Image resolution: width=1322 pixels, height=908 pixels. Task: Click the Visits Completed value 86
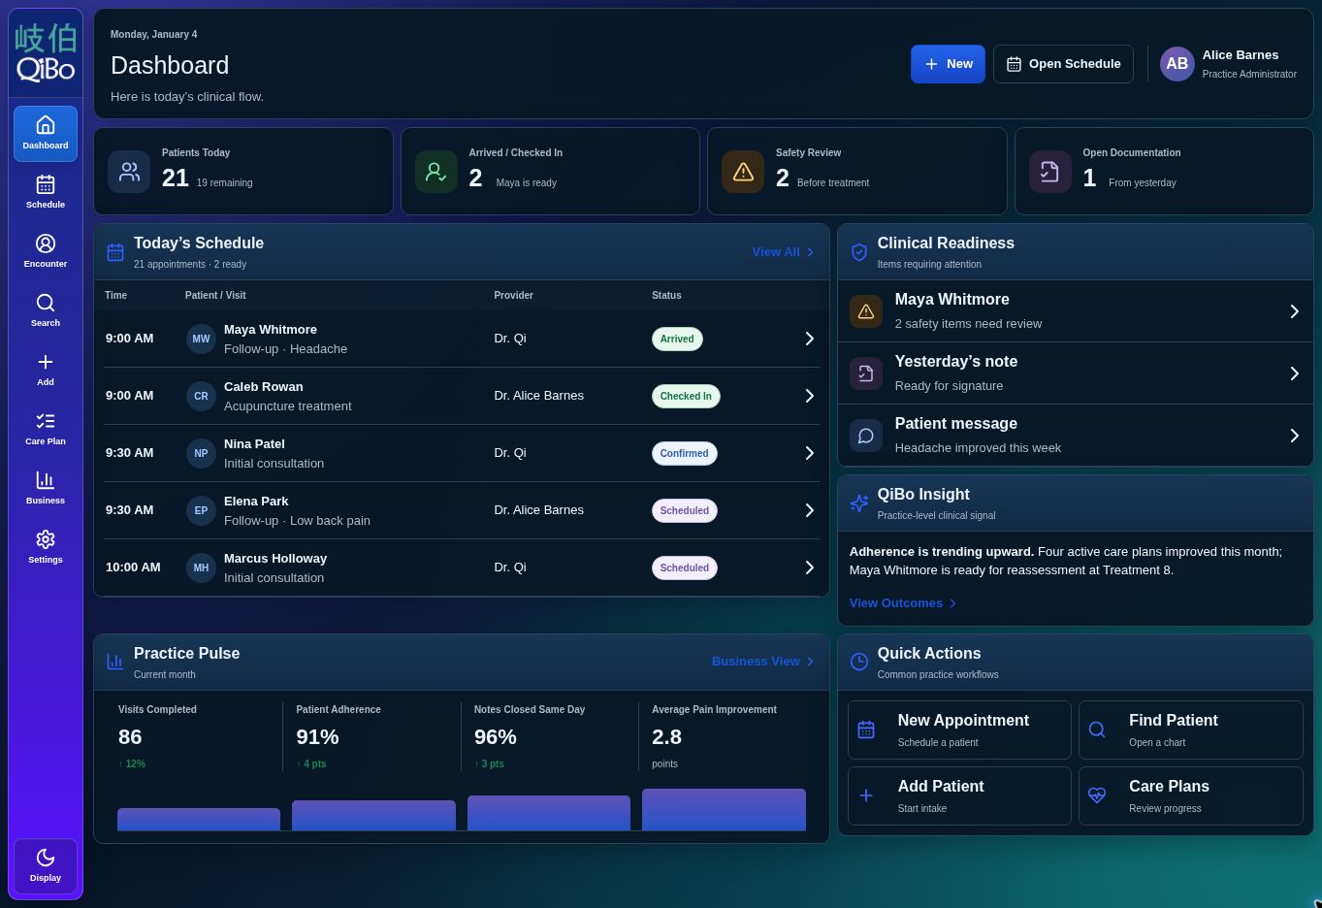click(130, 737)
